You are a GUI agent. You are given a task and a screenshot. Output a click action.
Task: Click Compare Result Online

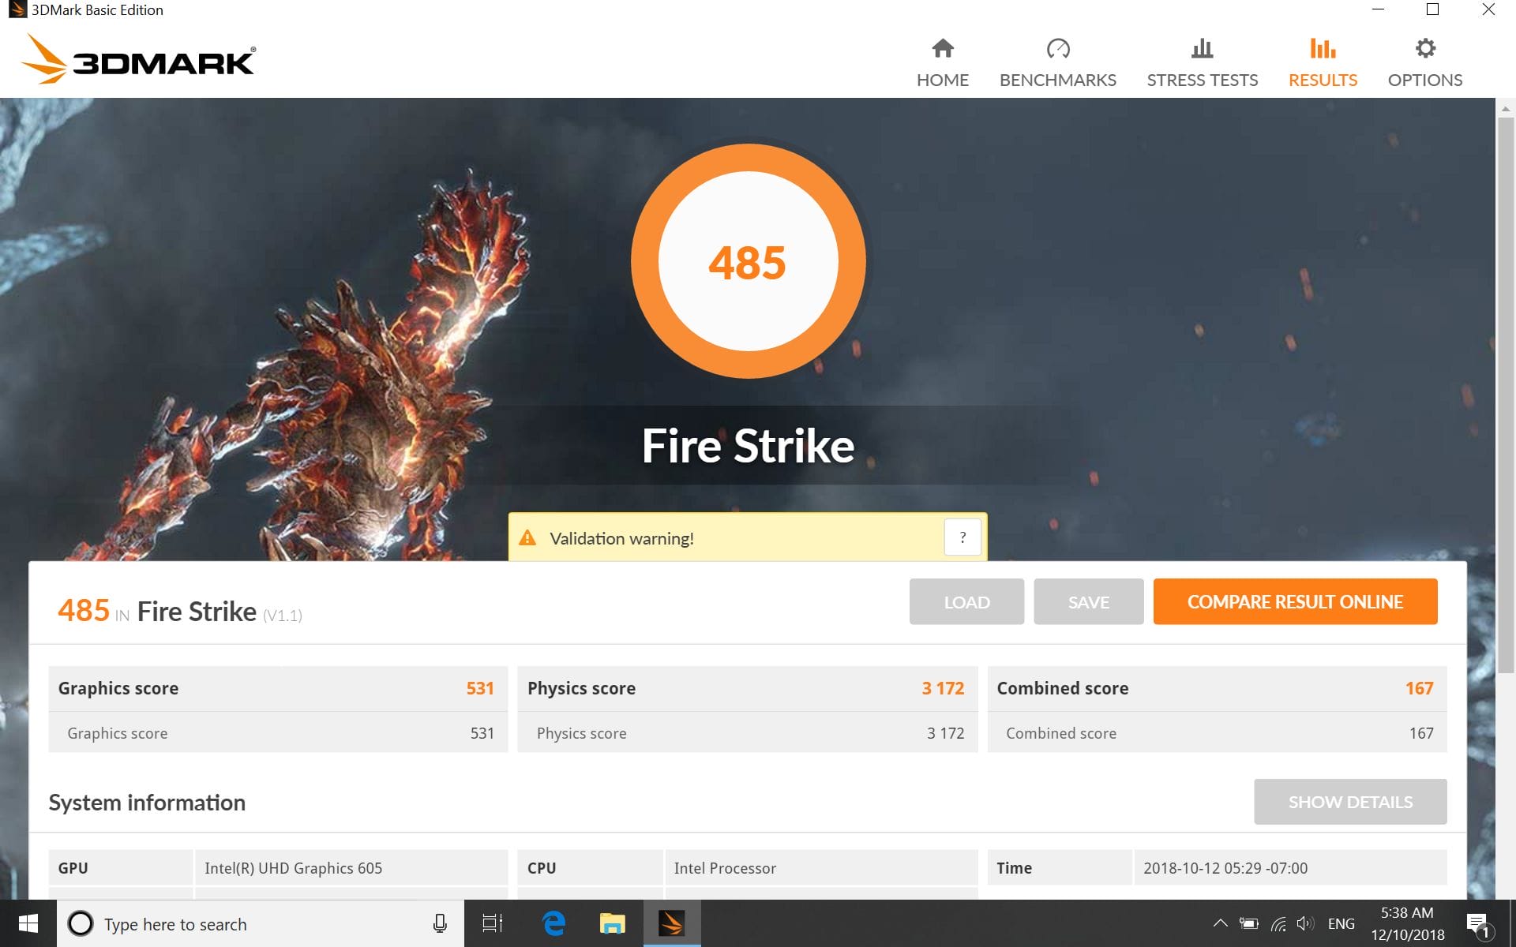click(1295, 601)
